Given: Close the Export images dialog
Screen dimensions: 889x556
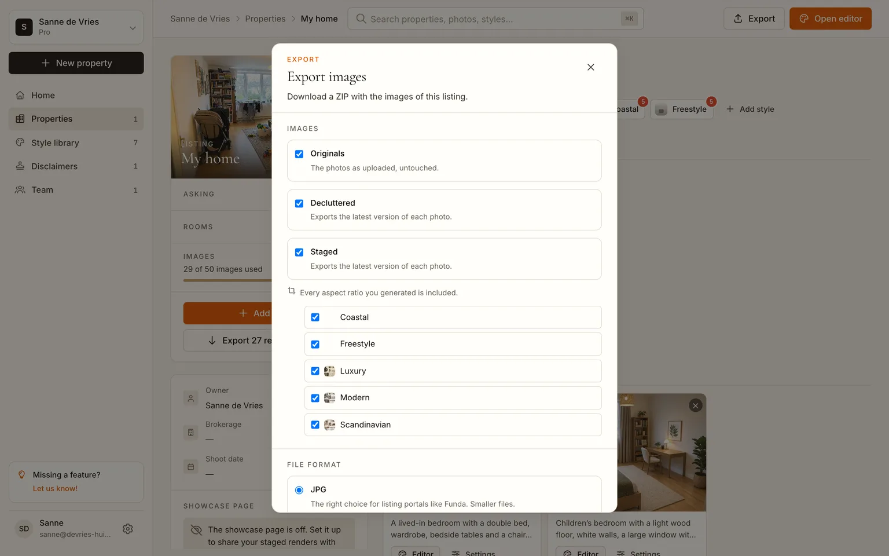Looking at the screenshot, I should click(590, 67).
